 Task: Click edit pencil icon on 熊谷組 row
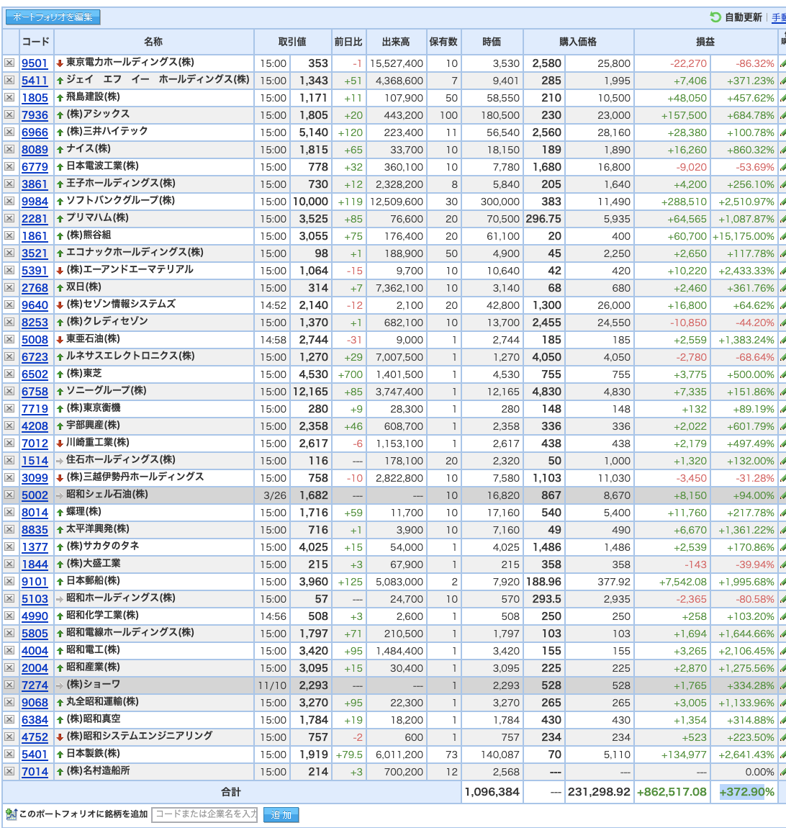tap(782, 236)
